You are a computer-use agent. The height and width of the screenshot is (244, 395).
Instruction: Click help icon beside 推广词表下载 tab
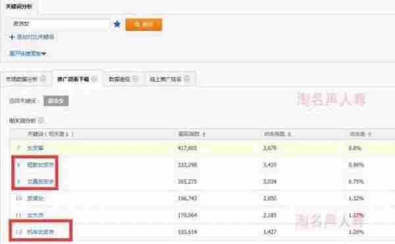pyautogui.click(x=94, y=79)
